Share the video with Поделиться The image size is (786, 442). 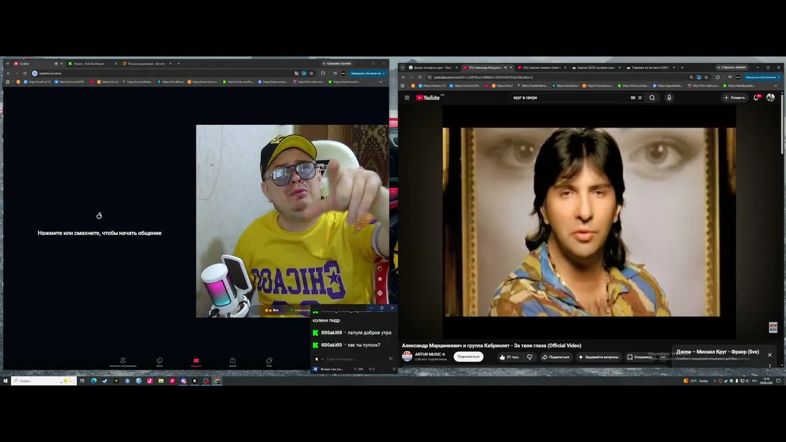[556, 357]
